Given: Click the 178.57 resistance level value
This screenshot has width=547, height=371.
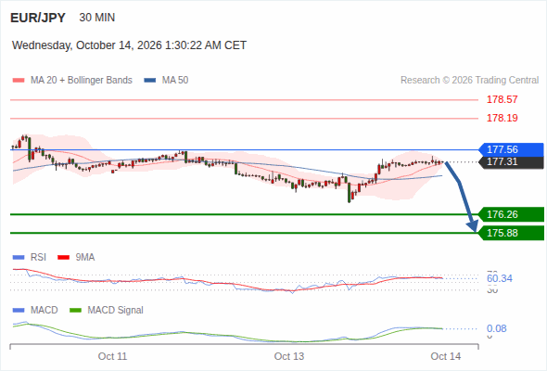Looking at the screenshot, I should point(502,99).
